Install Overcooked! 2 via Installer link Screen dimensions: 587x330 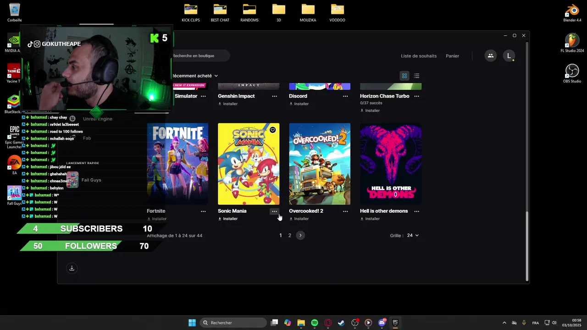point(299,219)
